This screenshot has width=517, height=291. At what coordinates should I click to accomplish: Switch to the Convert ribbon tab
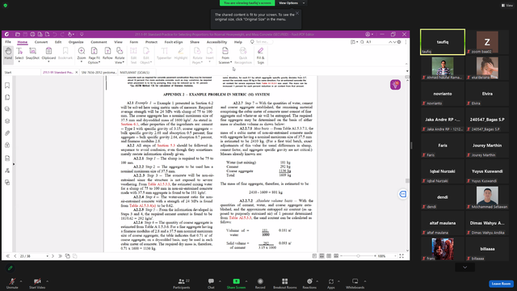[41, 42]
